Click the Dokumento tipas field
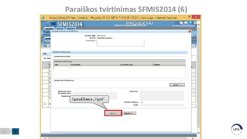The height and width of the screenshot is (139, 247). [95, 93]
